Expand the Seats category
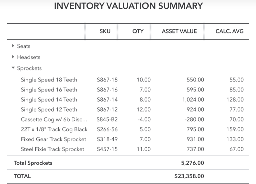This screenshot has height=184, width=256. click(x=13, y=46)
